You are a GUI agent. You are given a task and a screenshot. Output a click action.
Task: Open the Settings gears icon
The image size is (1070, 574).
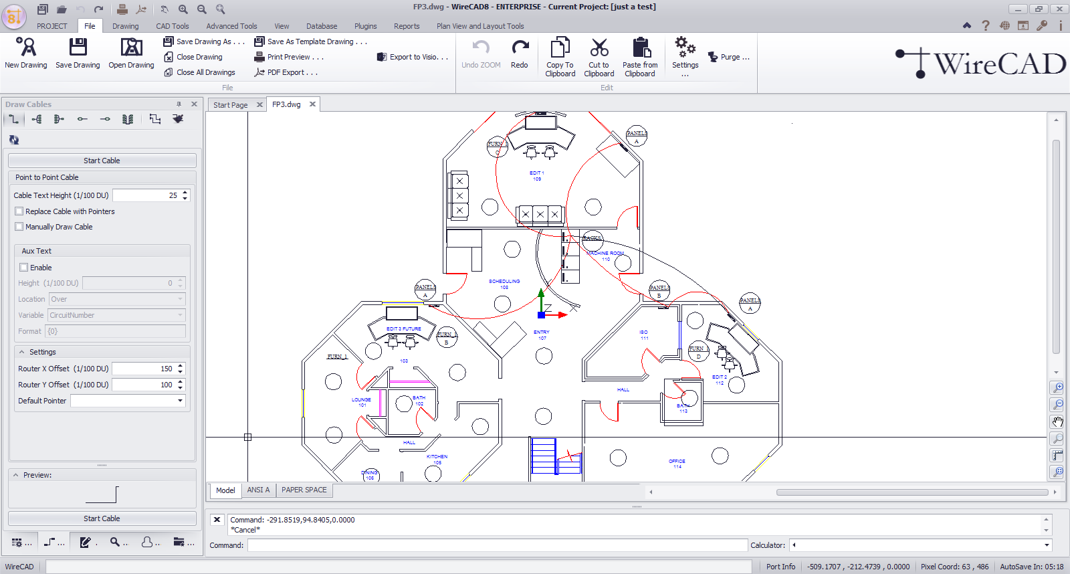coord(685,47)
